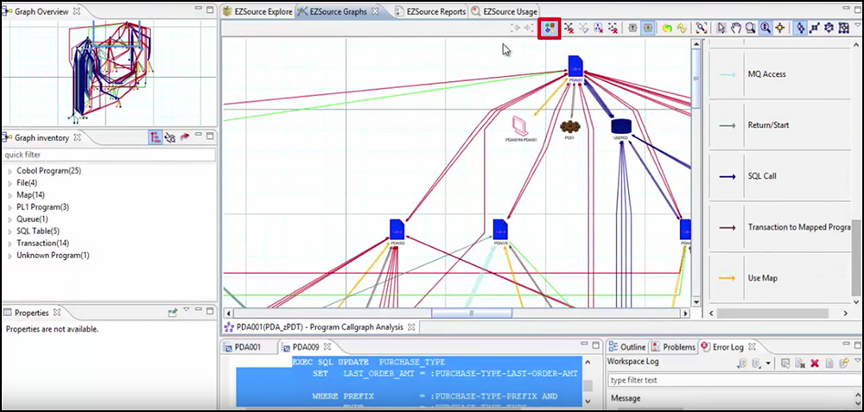Open the import log dropdown arrow
The height and width of the screenshot is (412, 864).
(768, 364)
